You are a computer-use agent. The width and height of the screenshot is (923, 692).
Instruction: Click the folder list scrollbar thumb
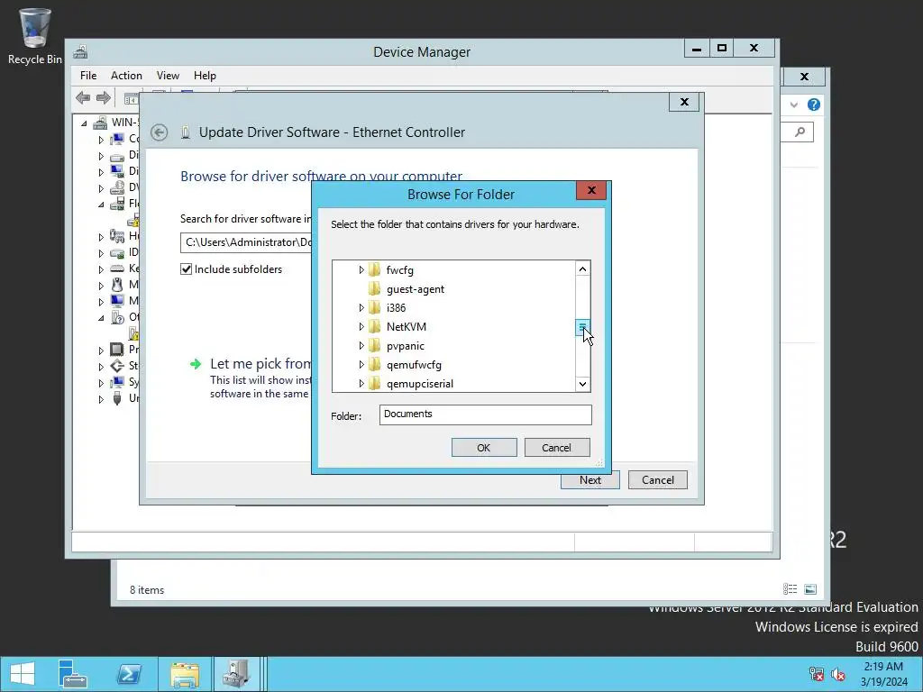[582, 327]
